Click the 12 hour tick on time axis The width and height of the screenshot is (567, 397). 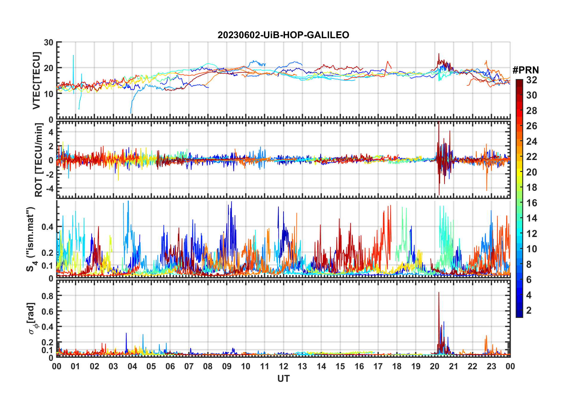283,366
